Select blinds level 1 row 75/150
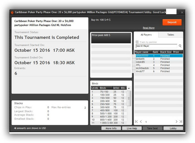The width and height of the screenshot is (195, 143). pyautogui.click(x=109, y=92)
